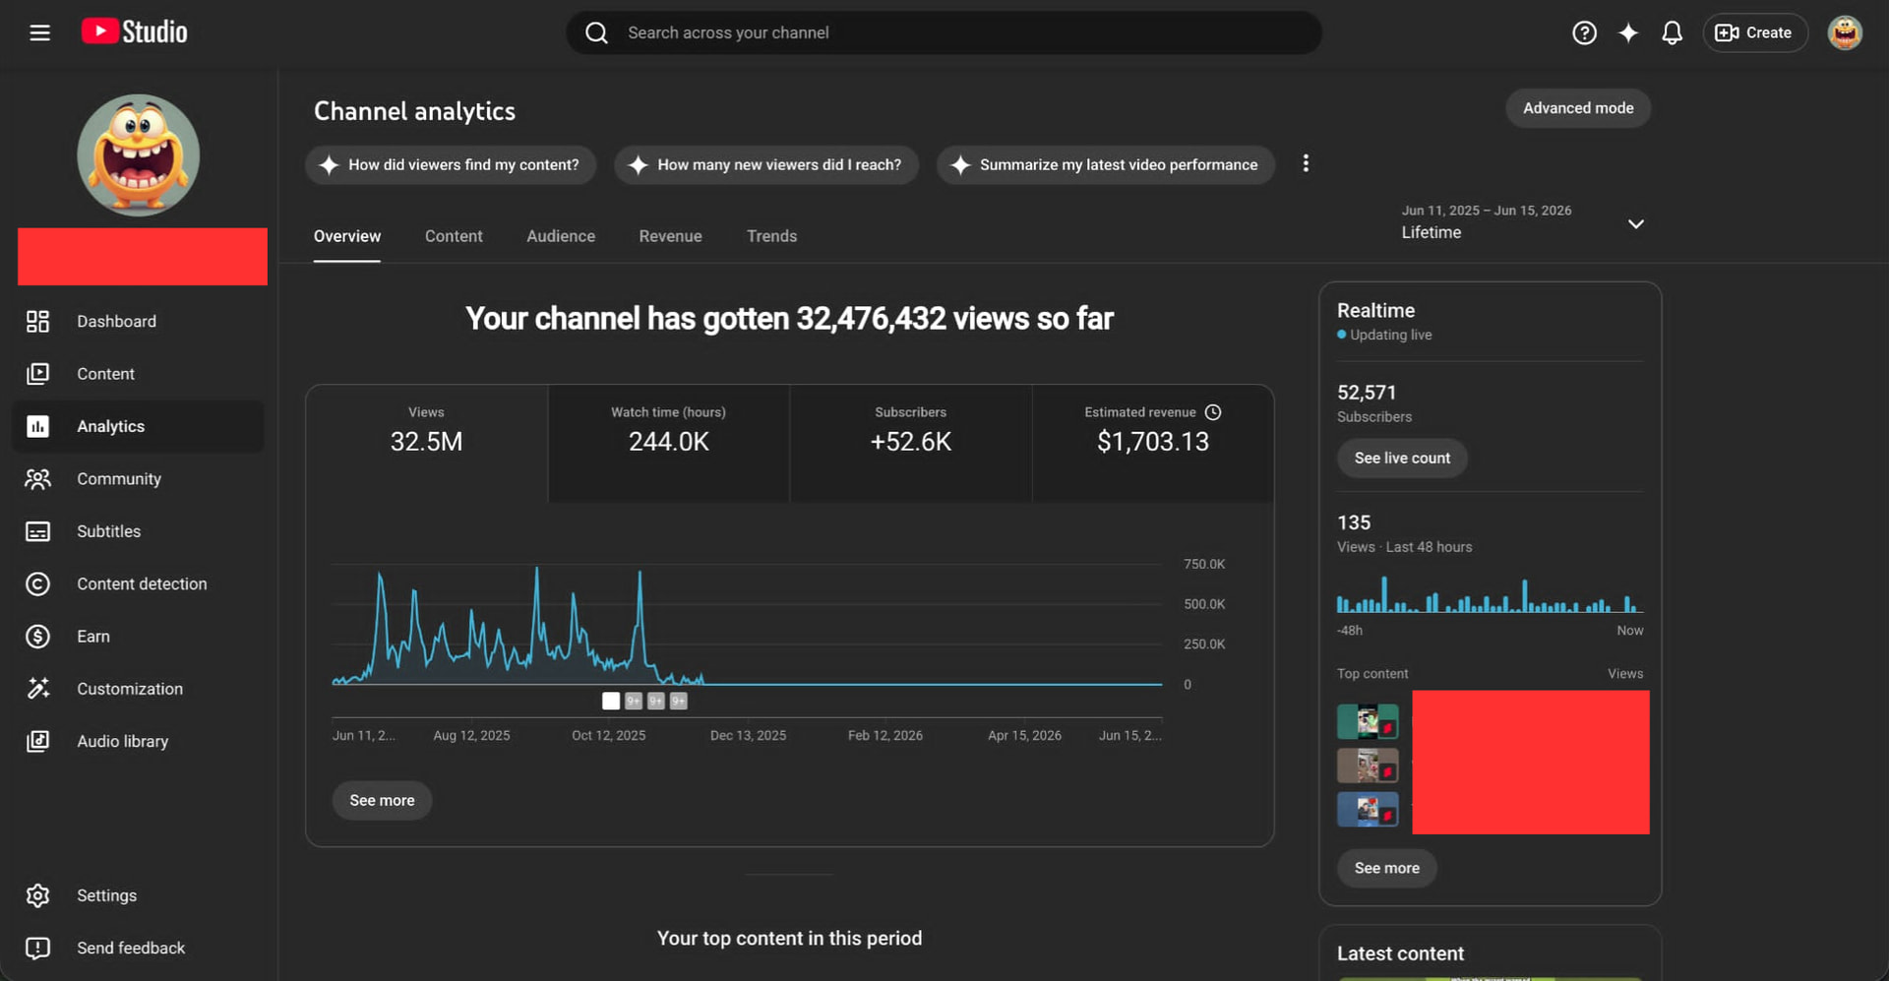Open the Audio library icon

pyautogui.click(x=37, y=741)
